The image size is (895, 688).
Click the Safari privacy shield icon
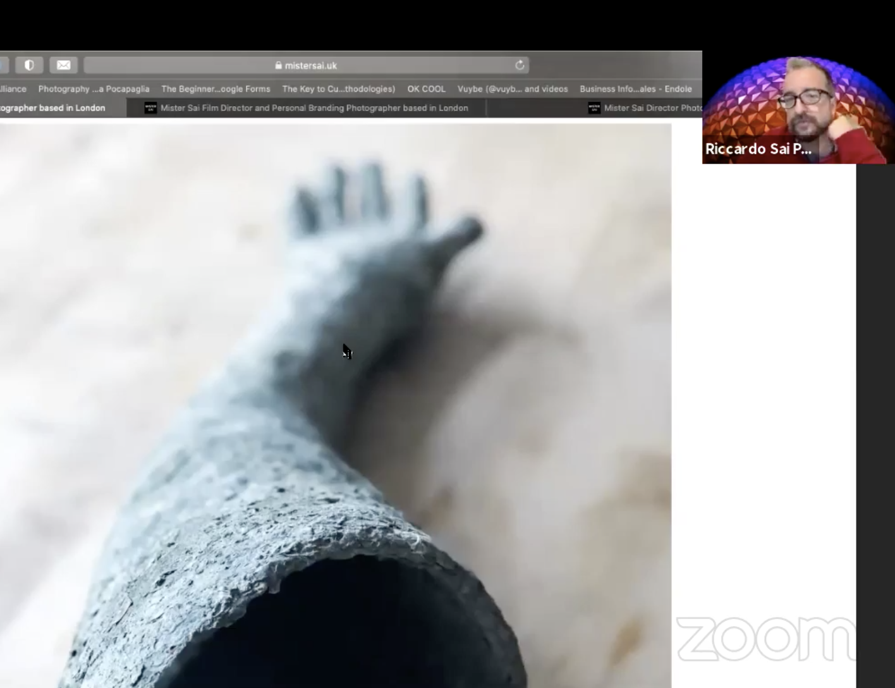coord(29,65)
